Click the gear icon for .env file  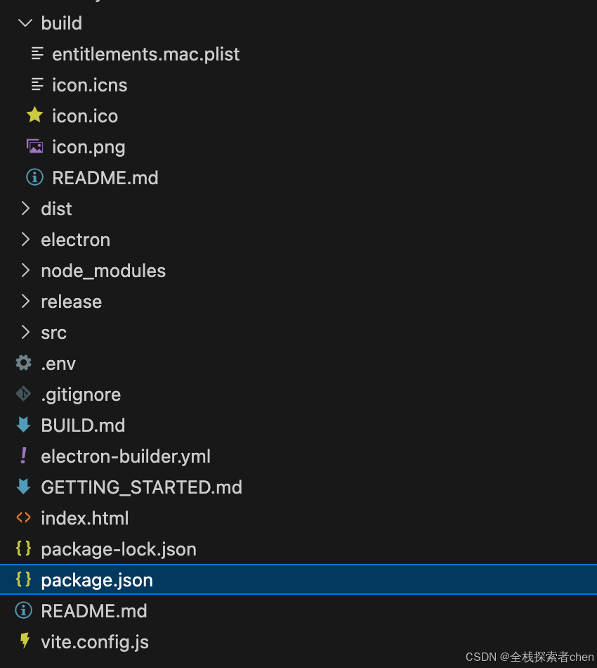tap(23, 363)
